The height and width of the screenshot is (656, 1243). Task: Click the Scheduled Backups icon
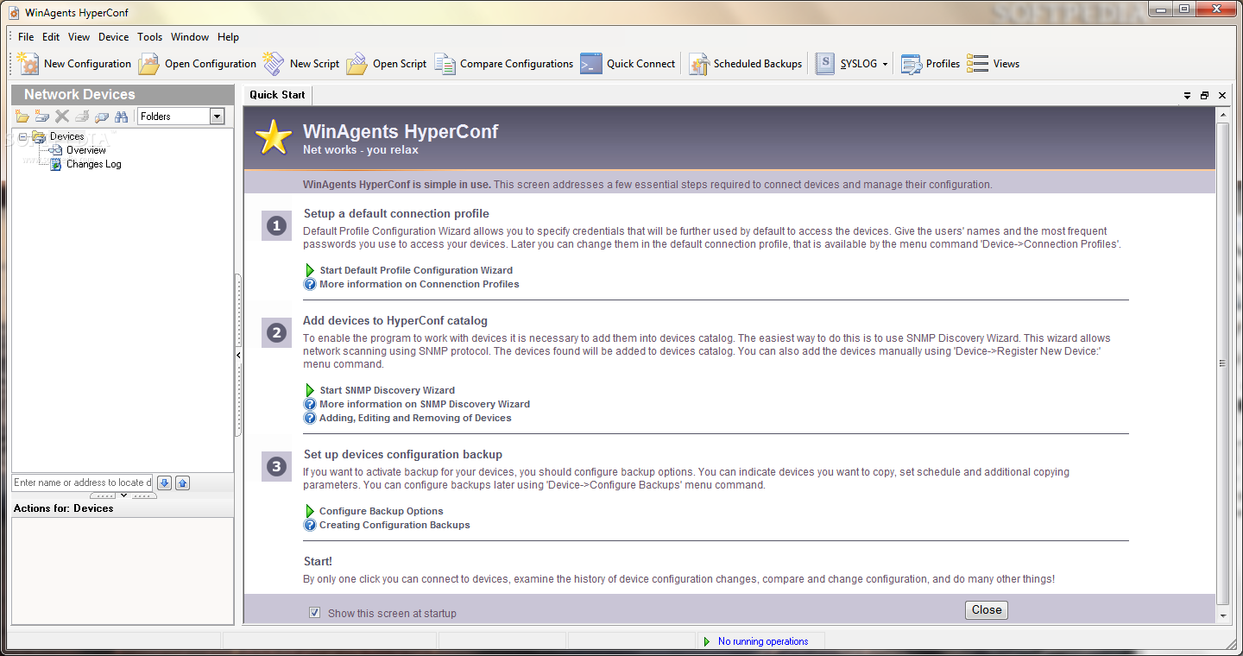coord(698,64)
